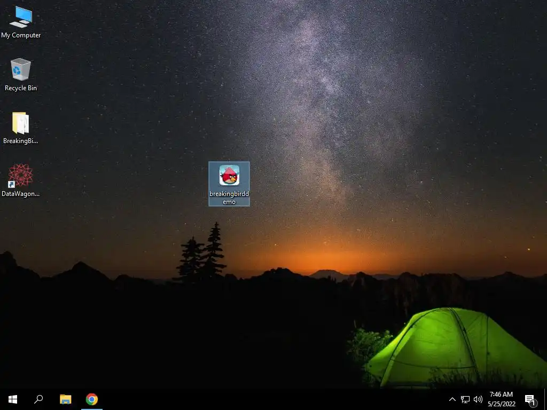Open the clock showing 7:46 AM
The height and width of the screenshot is (410, 547).
[501, 399]
